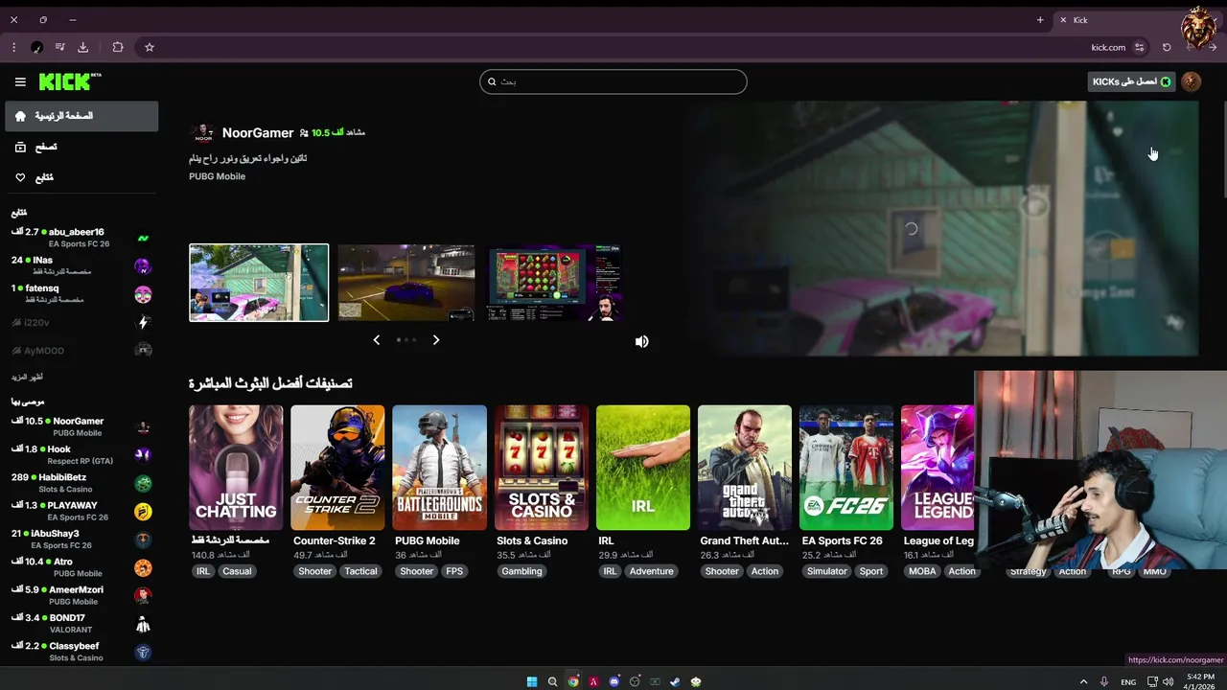Open offline AyMOOD channel in sidebar

click(81, 351)
